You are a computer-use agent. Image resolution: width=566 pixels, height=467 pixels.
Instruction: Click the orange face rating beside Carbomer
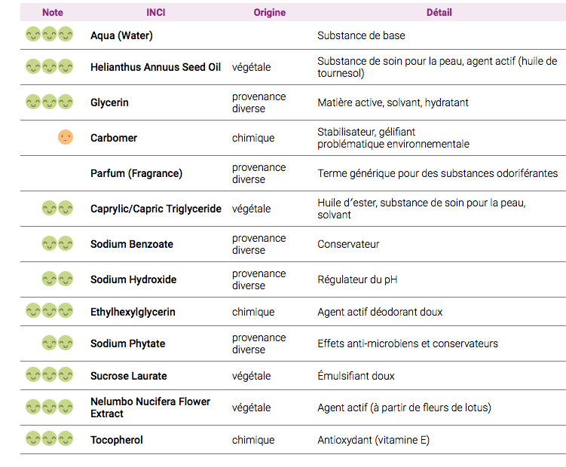66,138
